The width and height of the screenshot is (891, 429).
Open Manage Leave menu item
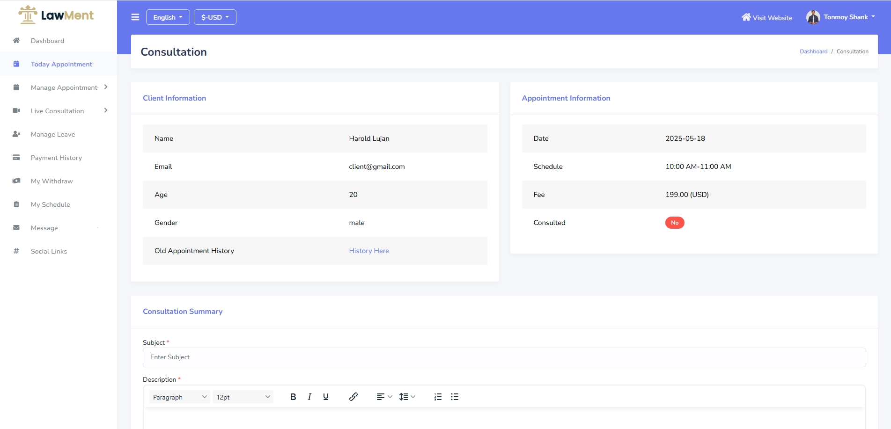53,134
